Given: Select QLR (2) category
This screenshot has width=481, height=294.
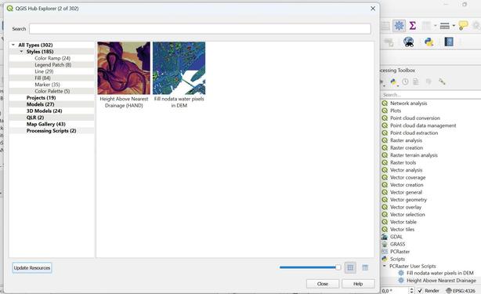Looking at the screenshot, I should [x=35, y=118].
